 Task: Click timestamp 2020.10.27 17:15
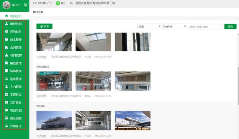coord(103,96)
